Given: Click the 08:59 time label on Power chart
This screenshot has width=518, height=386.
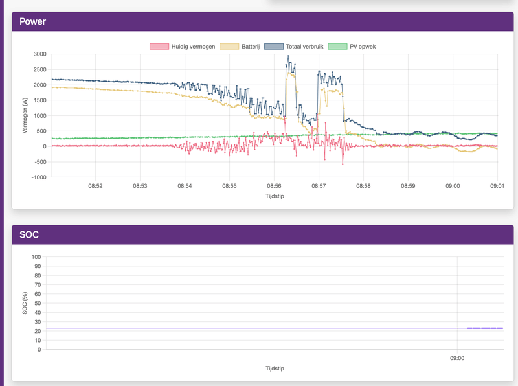Looking at the screenshot, I should tap(408, 186).
